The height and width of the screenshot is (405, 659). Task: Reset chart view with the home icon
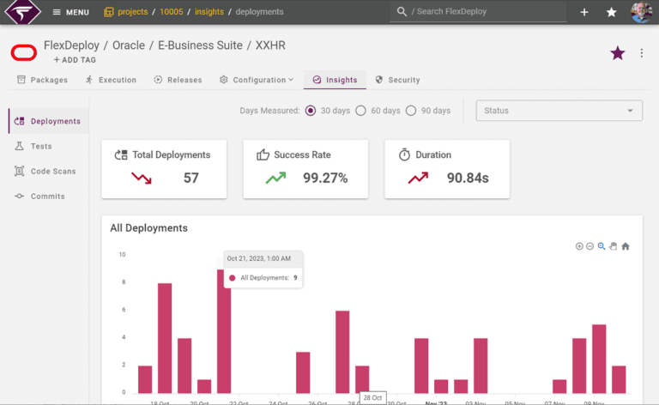tap(626, 246)
